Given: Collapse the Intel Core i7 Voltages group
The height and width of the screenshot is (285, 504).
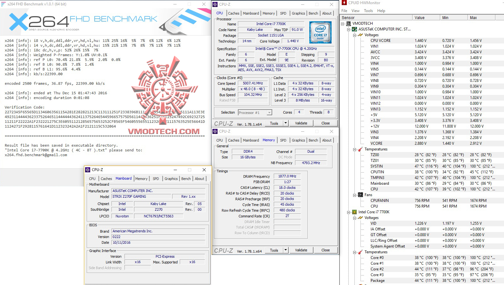Looking at the screenshot, I should (x=355, y=218).
